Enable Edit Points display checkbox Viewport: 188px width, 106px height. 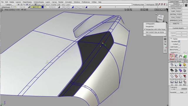click(179, 47)
